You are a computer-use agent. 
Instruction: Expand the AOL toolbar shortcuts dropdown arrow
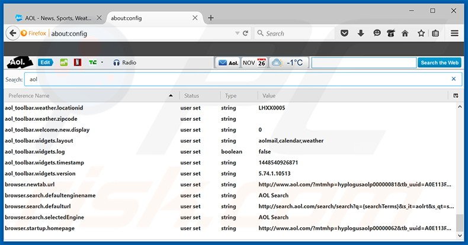[x=102, y=62]
